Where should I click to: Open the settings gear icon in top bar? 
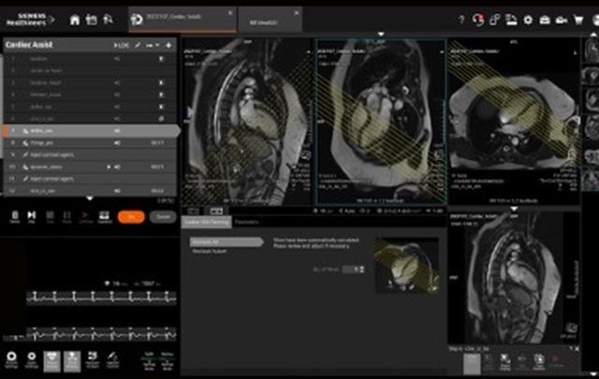(x=528, y=20)
